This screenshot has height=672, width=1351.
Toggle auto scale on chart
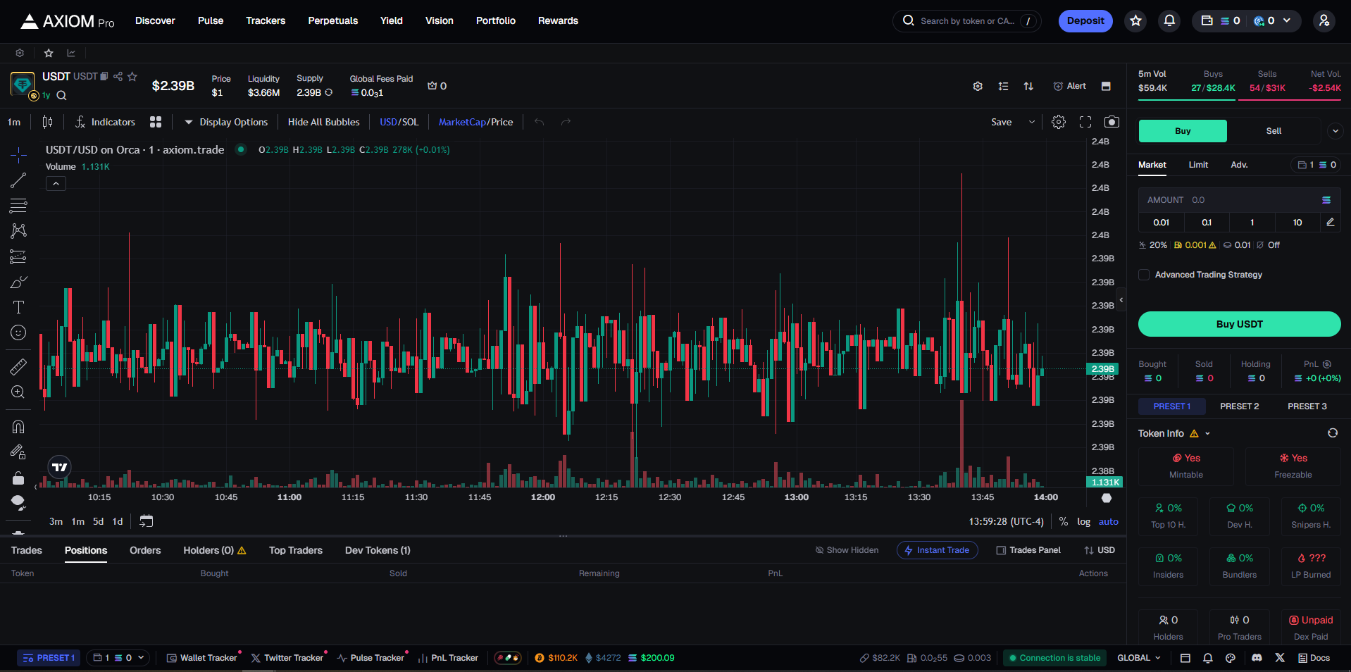1108,522
